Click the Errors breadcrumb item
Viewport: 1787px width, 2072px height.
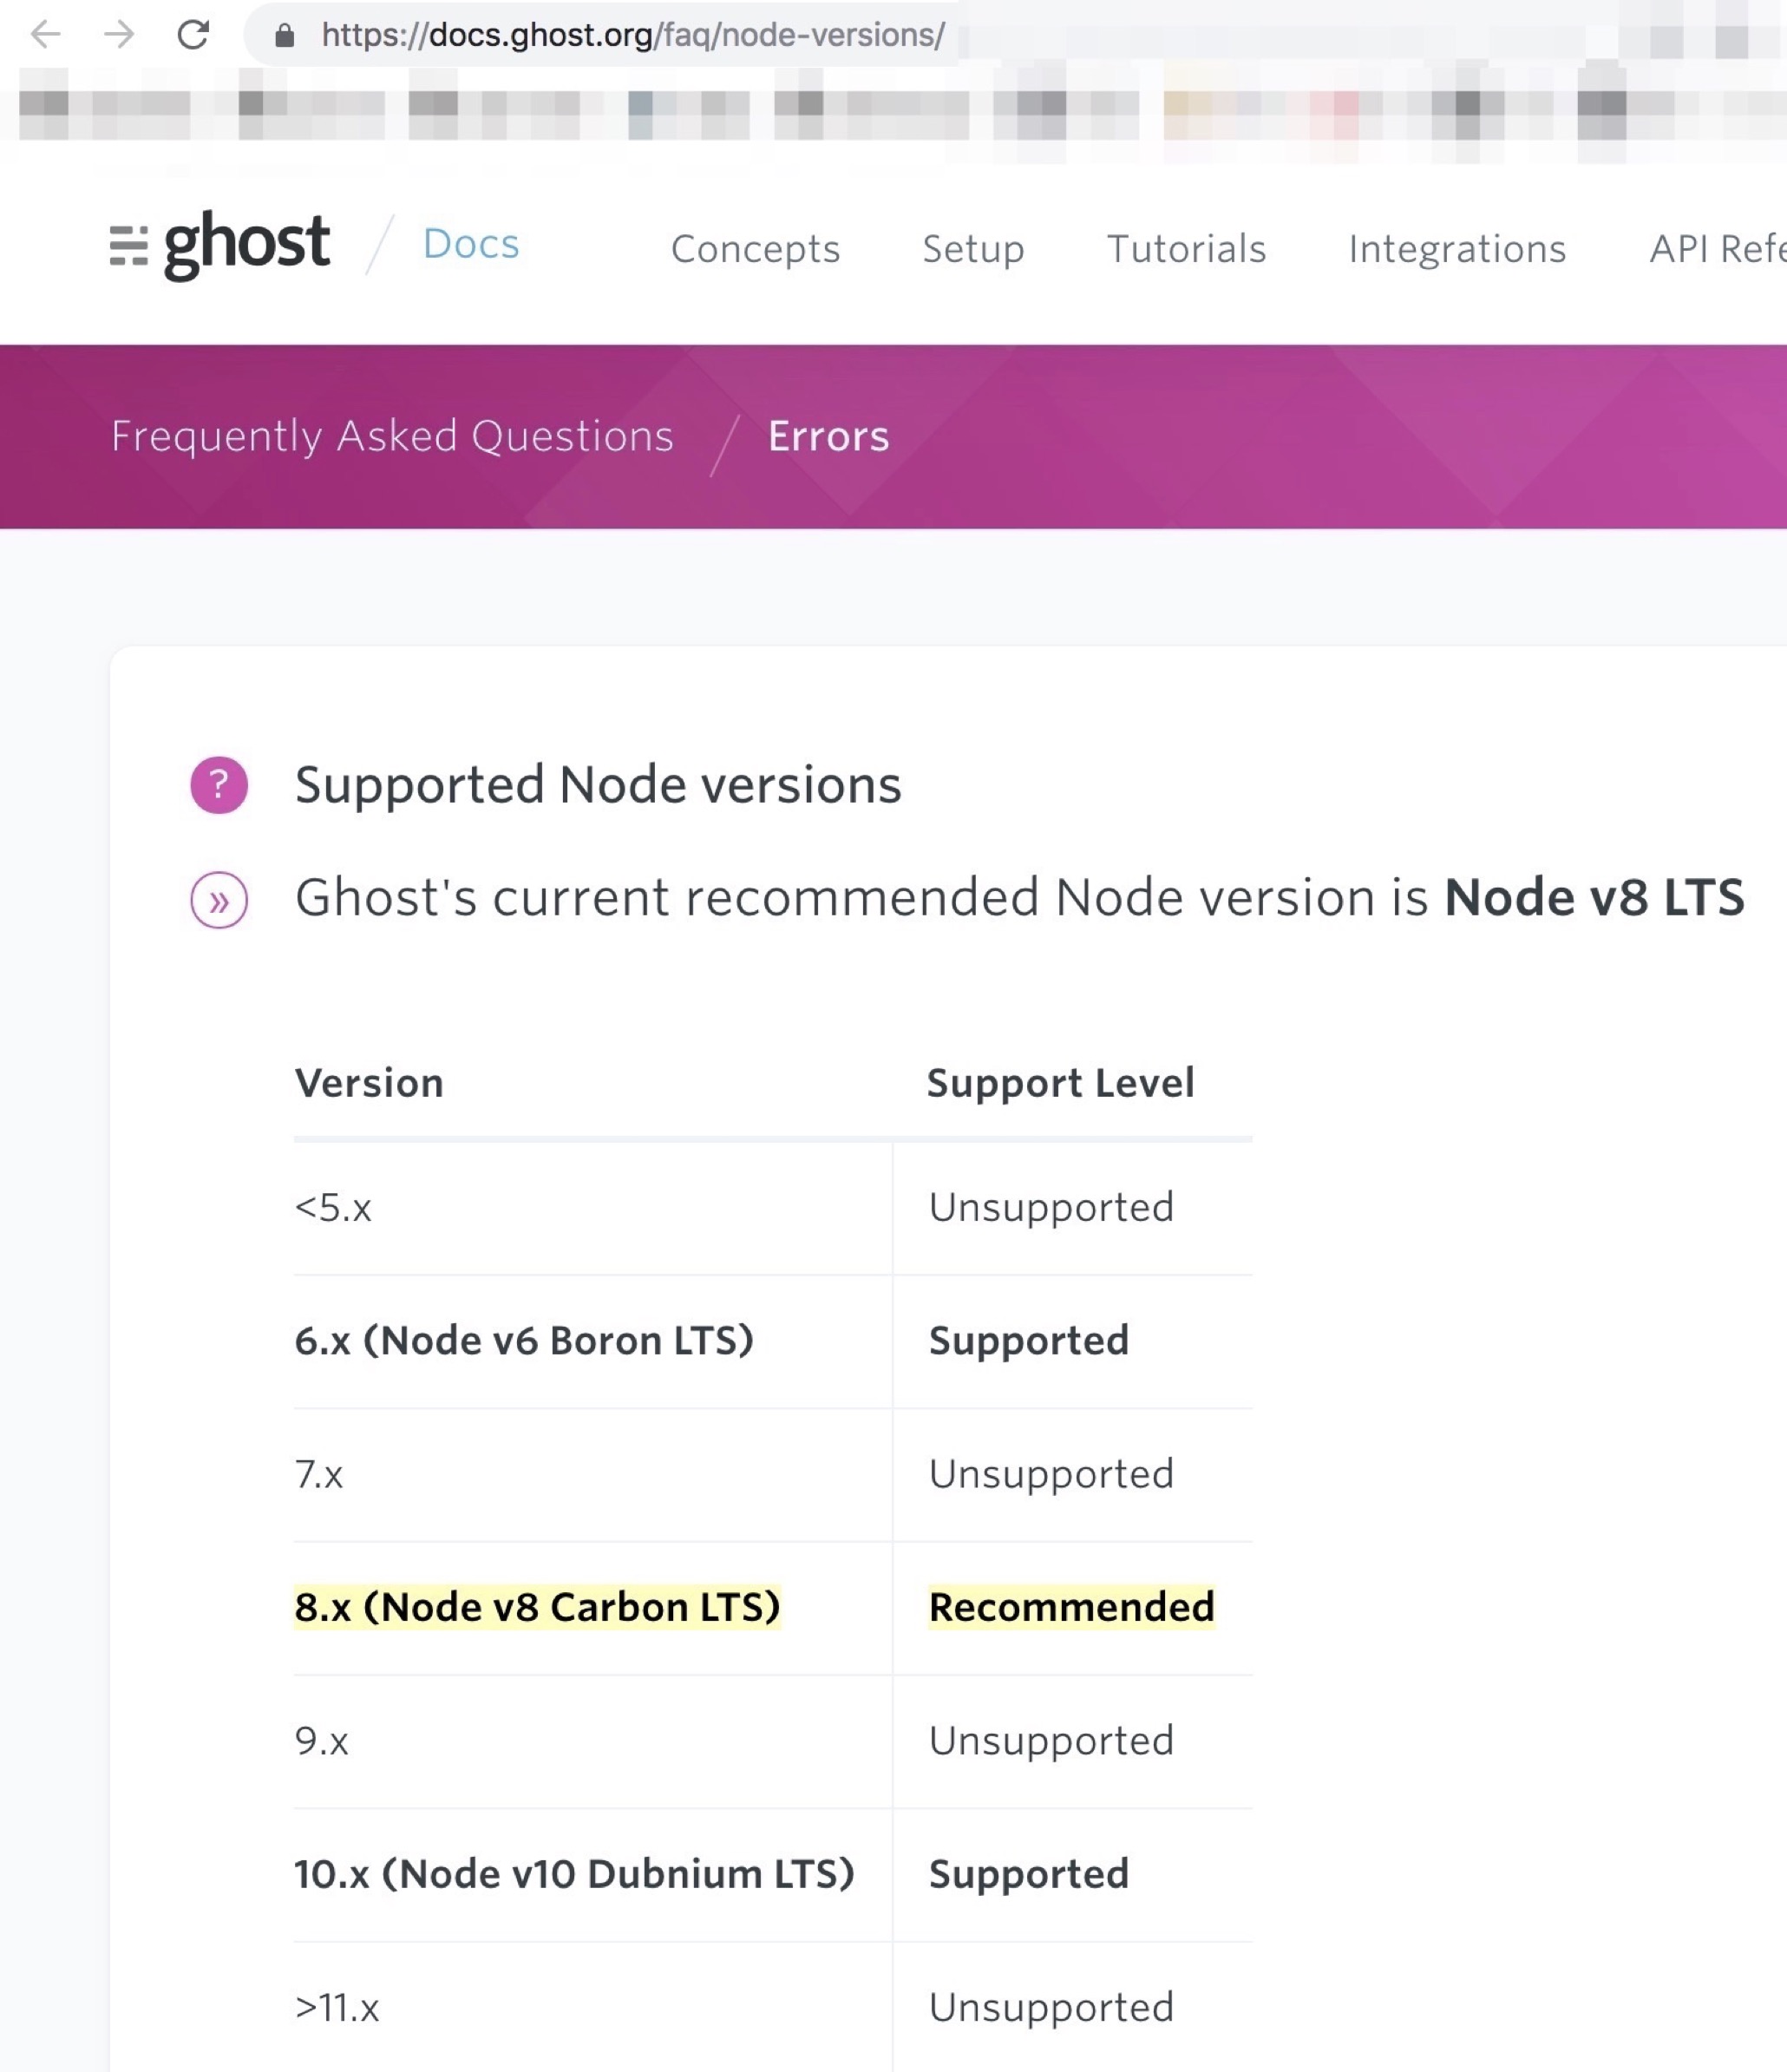tap(828, 436)
